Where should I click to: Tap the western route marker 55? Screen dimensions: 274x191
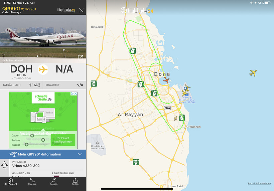(x=94, y=83)
